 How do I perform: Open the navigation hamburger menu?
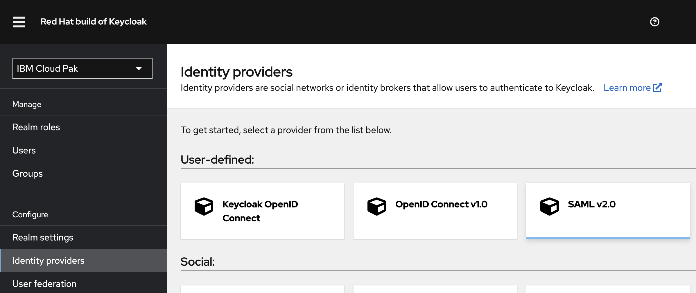19,22
